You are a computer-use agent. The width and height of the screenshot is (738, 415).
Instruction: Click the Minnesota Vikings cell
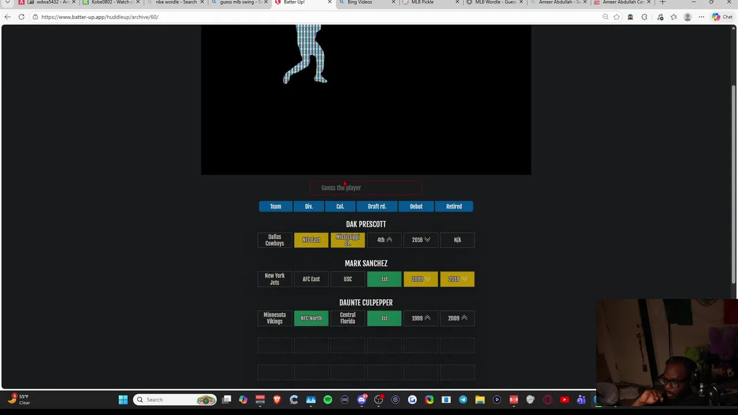tap(274, 318)
